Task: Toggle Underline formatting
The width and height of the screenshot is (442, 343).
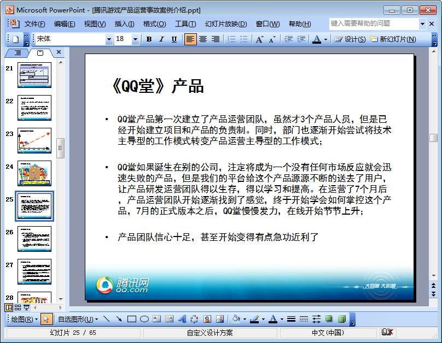Action: [174, 39]
